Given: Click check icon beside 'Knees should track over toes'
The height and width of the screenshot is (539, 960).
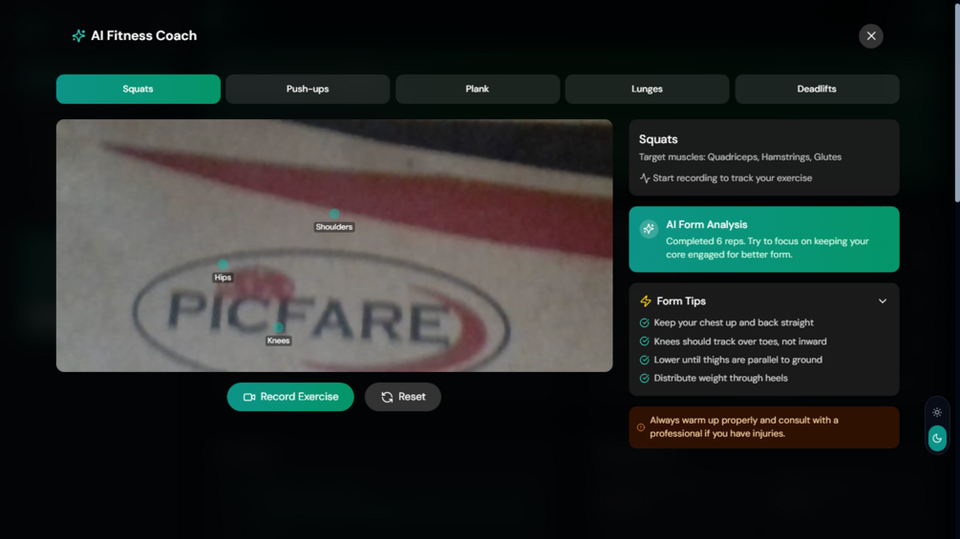Looking at the screenshot, I should coord(644,342).
